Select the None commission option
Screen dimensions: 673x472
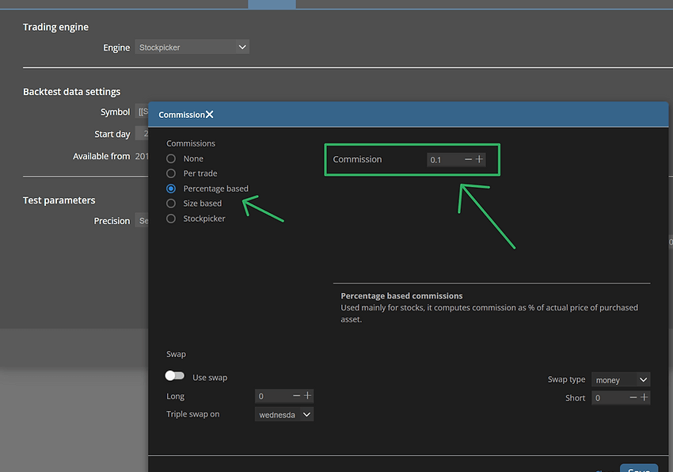pyautogui.click(x=171, y=158)
